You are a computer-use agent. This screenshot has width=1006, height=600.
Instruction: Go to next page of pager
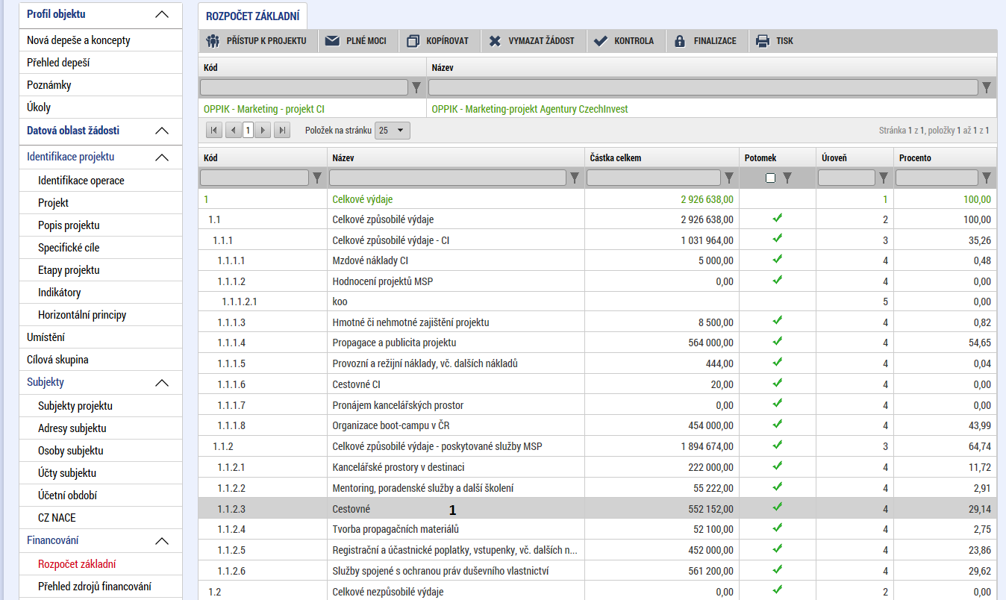[263, 131]
